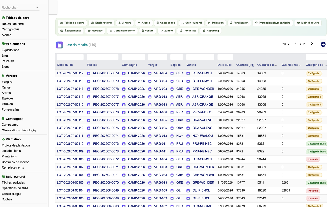Open the Suivi cultural tab
This screenshot has width=334, height=207.
coord(192,23)
